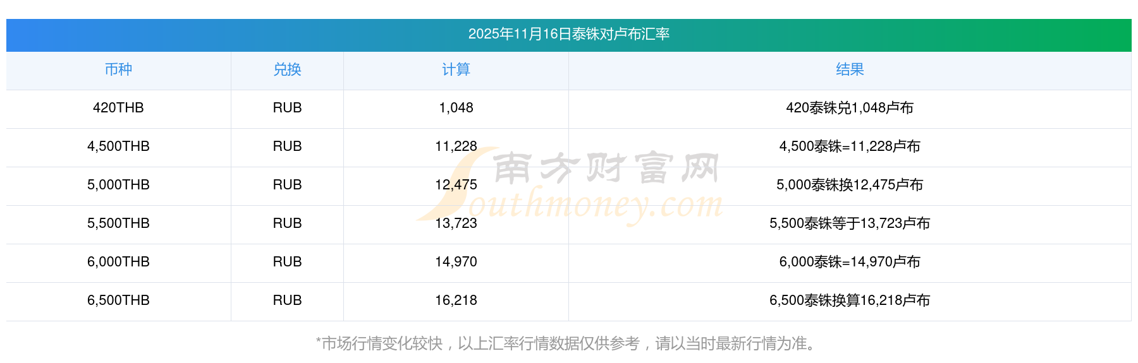Click RUB in the 6,500THB row

(287, 301)
